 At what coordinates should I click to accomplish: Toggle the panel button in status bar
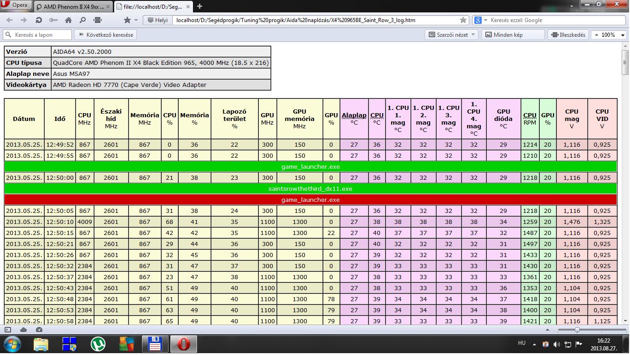[8, 330]
